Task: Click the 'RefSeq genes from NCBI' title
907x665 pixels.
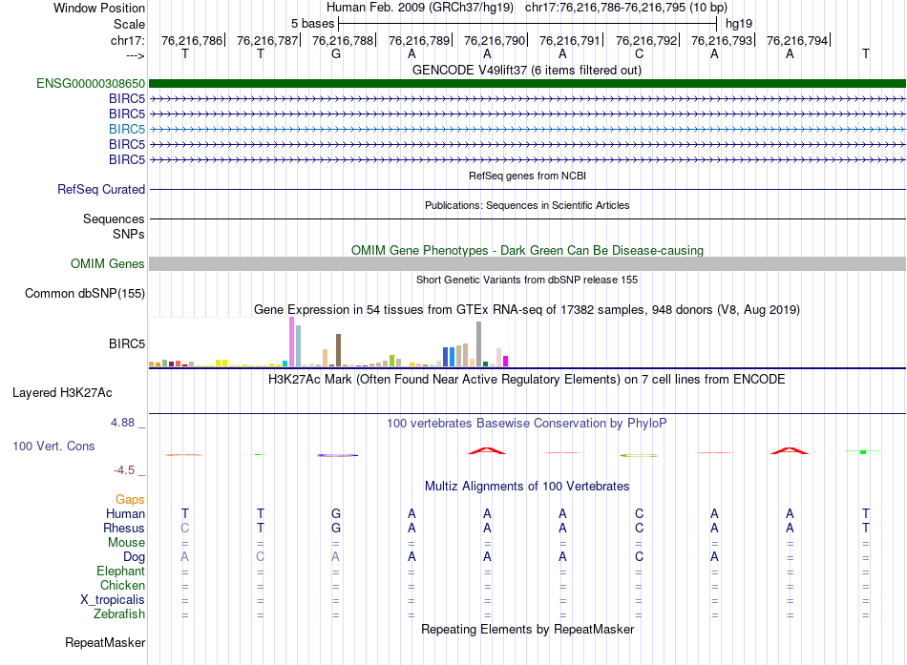Action: click(x=527, y=176)
